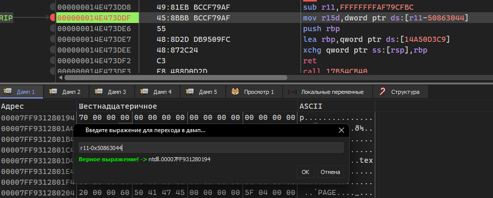Click the bytes 48:8D2D DB9509FC
This screenshot has width=493, height=198.
194,39
